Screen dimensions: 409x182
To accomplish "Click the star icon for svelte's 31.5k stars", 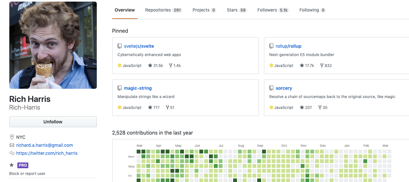I will point(150,65).
